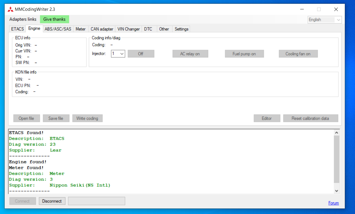Select the Engine tab

tap(34, 29)
